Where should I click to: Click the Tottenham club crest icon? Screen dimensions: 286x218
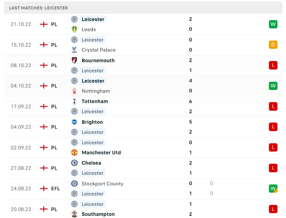click(x=74, y=101)
